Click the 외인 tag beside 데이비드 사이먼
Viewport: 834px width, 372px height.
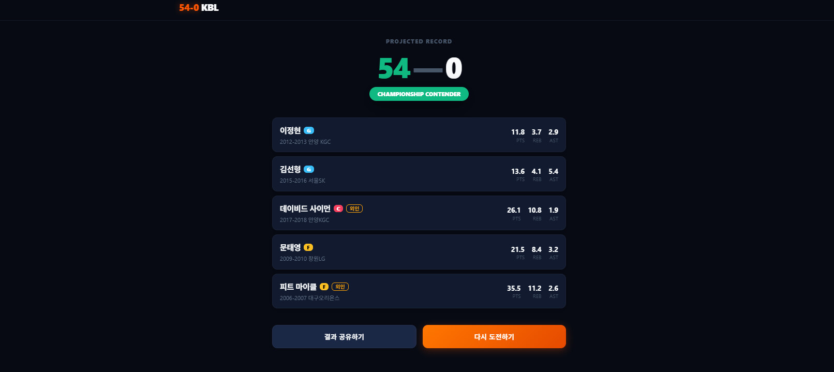pos(354,209)
